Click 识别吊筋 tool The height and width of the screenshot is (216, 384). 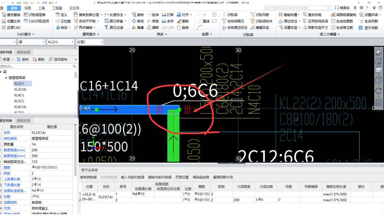tap(259, 15)
